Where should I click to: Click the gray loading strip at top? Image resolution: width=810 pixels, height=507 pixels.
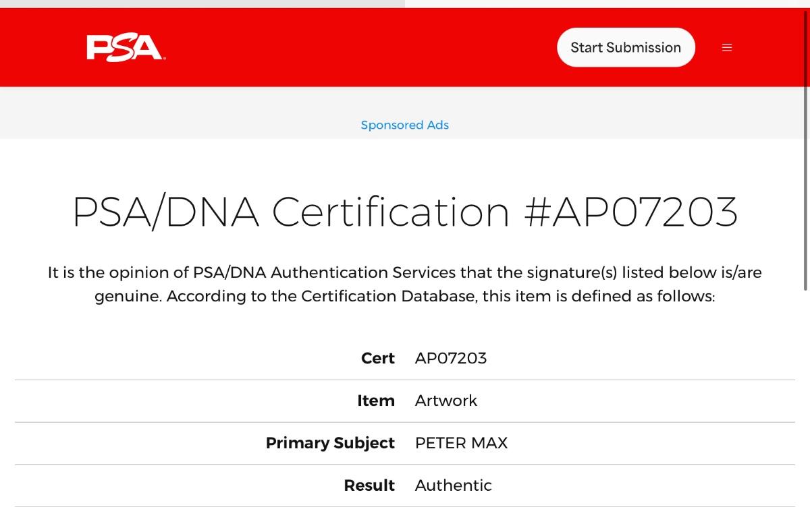coord(202,3)
